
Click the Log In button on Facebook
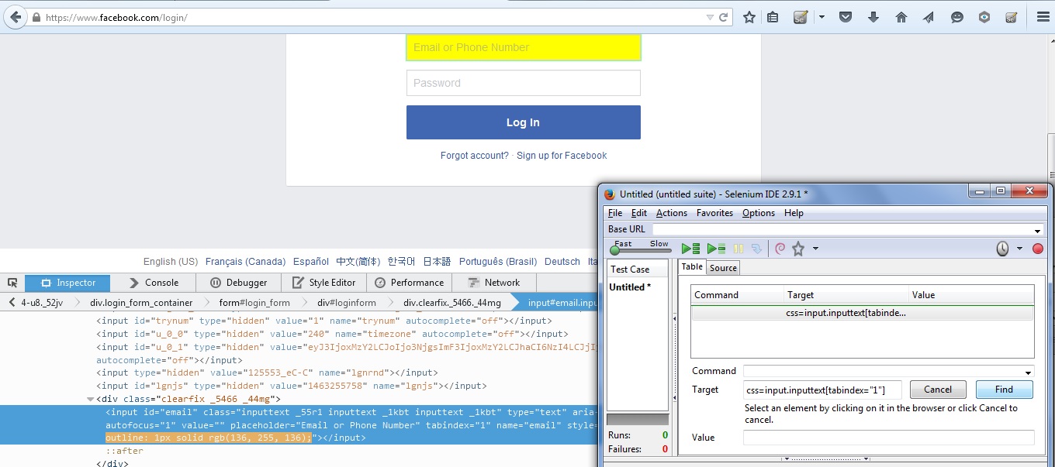coord(523,122)
